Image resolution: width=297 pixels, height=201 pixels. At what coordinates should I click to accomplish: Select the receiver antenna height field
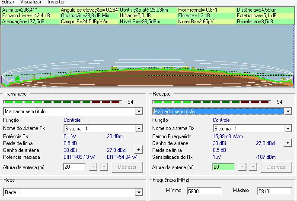tap(224, 167)
